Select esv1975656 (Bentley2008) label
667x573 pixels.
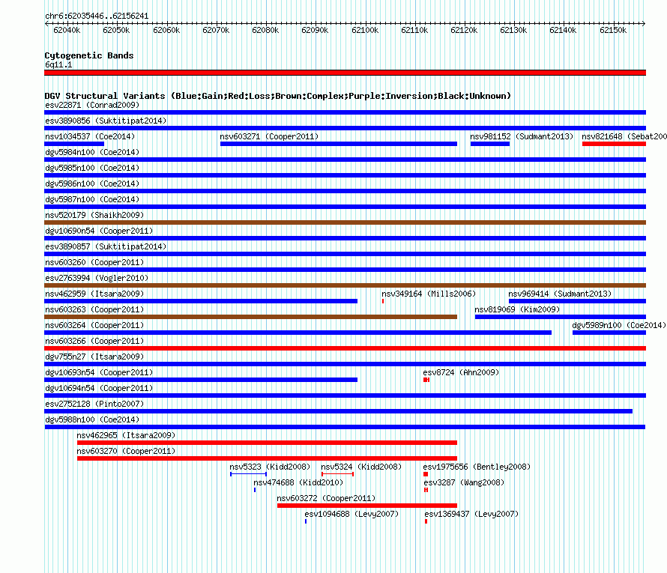477,467
